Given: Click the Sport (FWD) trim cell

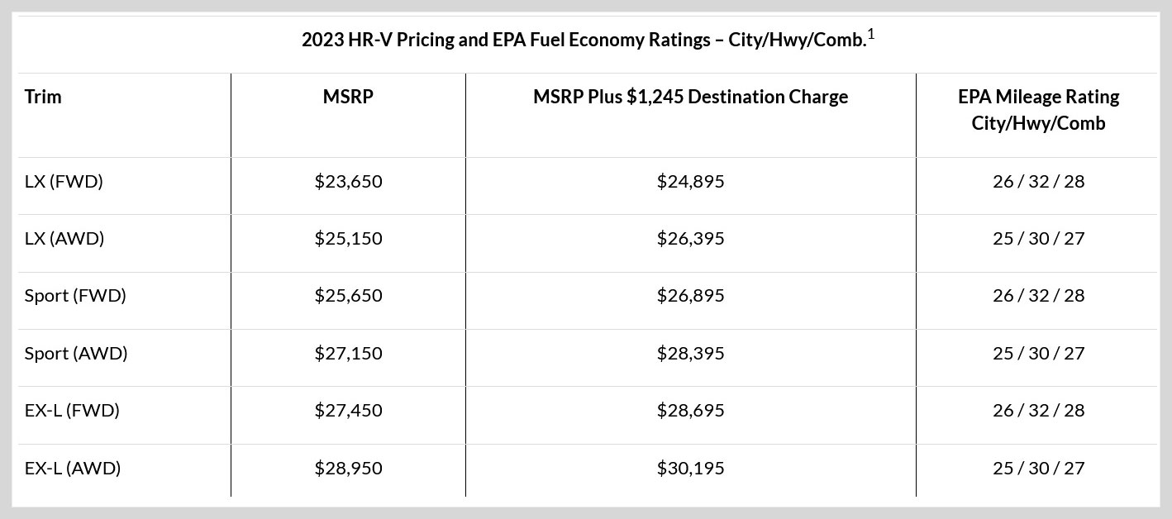Looking at the screenshot, I should click(75, 295).
